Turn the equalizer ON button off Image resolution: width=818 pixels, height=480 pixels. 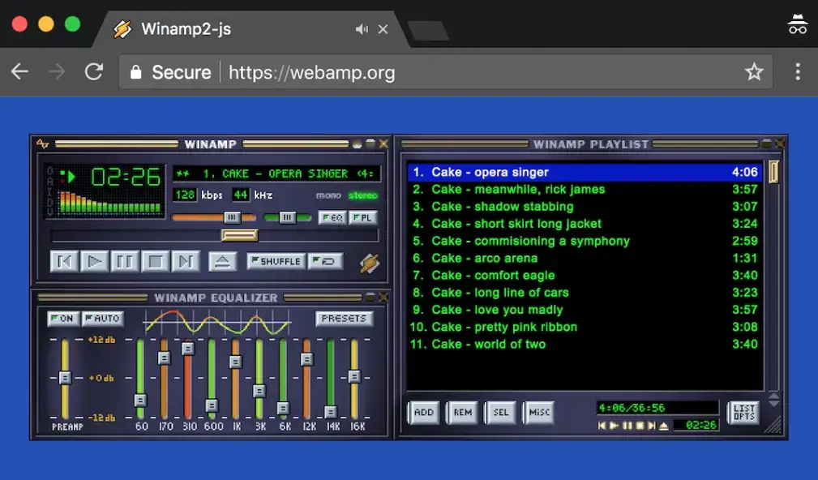(x=62, y=319)
